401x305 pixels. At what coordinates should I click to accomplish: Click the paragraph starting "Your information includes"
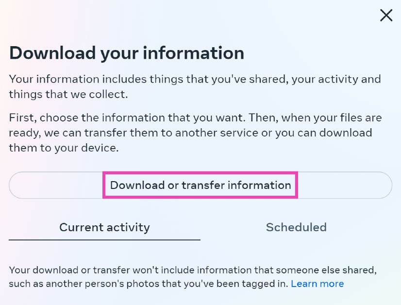click(194, 86)
